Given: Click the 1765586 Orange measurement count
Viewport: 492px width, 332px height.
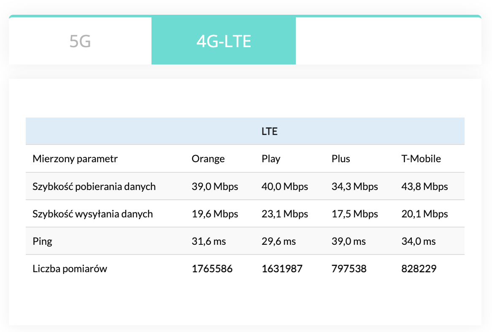Looking at the screenshot, I should pyautogui.click(x=212, y=268).
